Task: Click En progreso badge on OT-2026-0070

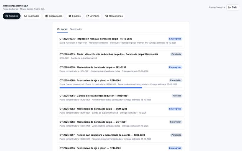Action: [175, 68]
